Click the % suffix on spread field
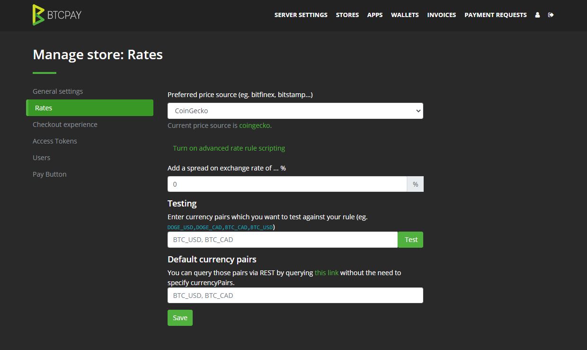 click(415, 184)
